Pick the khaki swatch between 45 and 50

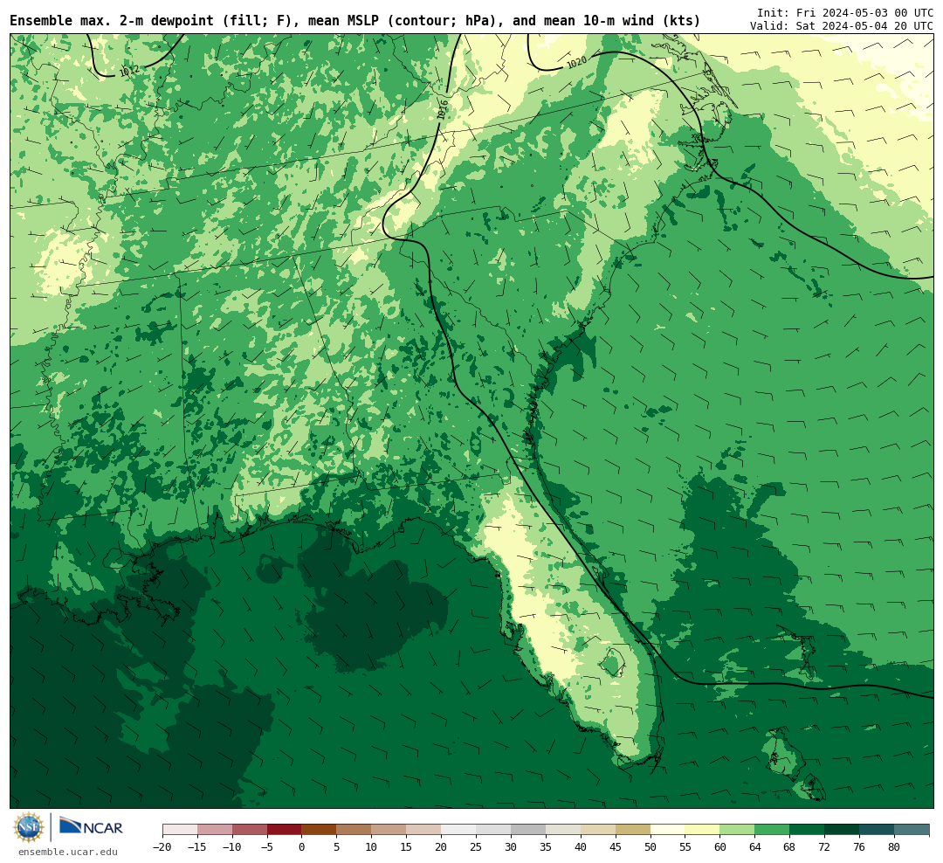point(633,830)
